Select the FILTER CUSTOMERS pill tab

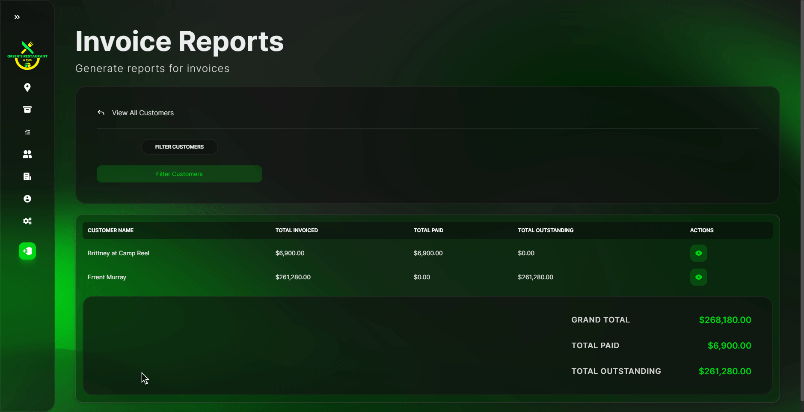click(x=179, y=147)
